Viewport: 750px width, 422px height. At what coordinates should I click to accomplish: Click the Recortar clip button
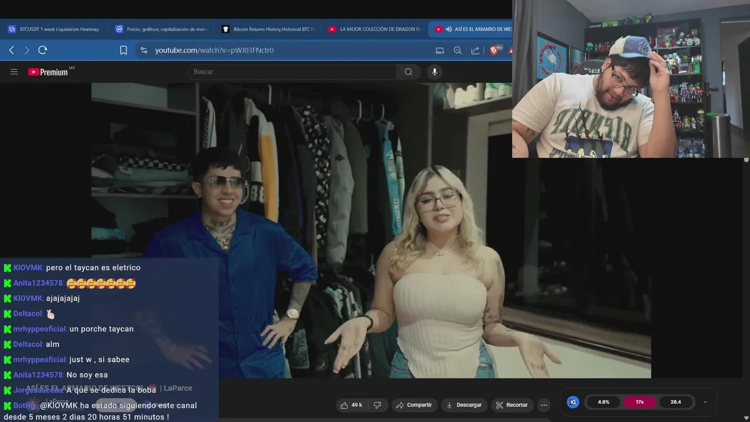coord(512,405)
